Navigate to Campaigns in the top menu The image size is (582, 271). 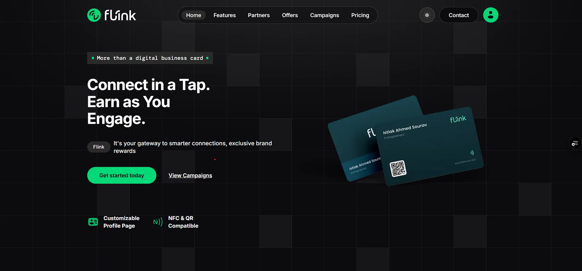324,15
